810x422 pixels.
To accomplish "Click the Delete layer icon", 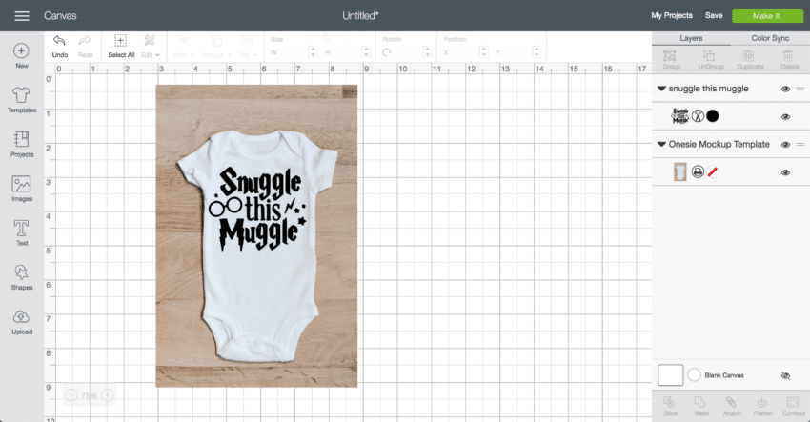I will point(789,59).
